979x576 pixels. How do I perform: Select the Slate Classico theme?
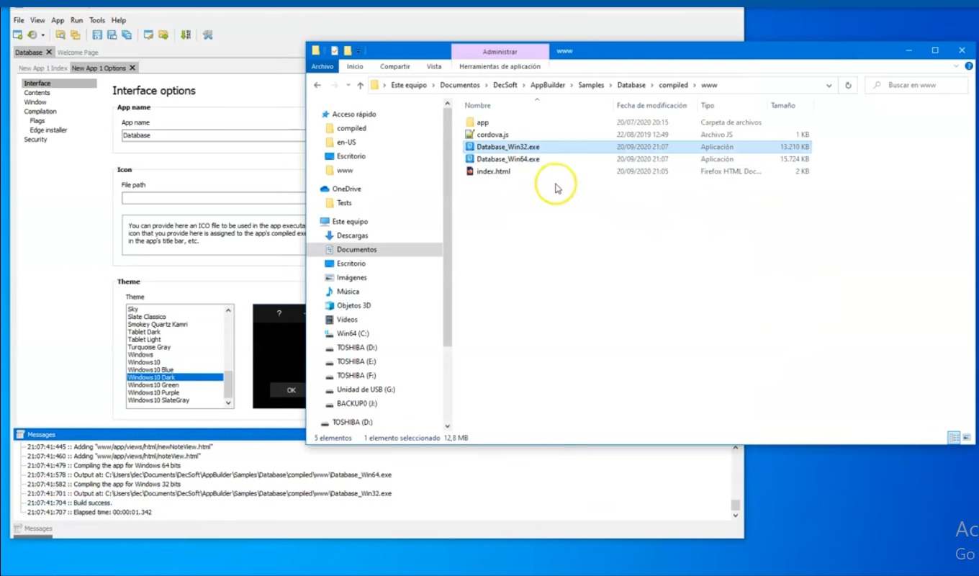pos(147,317)
